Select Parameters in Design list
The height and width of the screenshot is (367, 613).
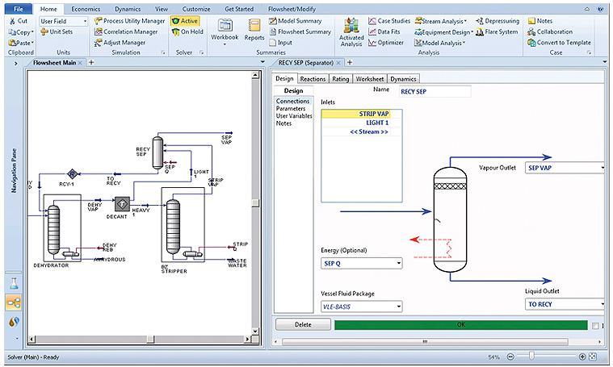pos(291,109)
